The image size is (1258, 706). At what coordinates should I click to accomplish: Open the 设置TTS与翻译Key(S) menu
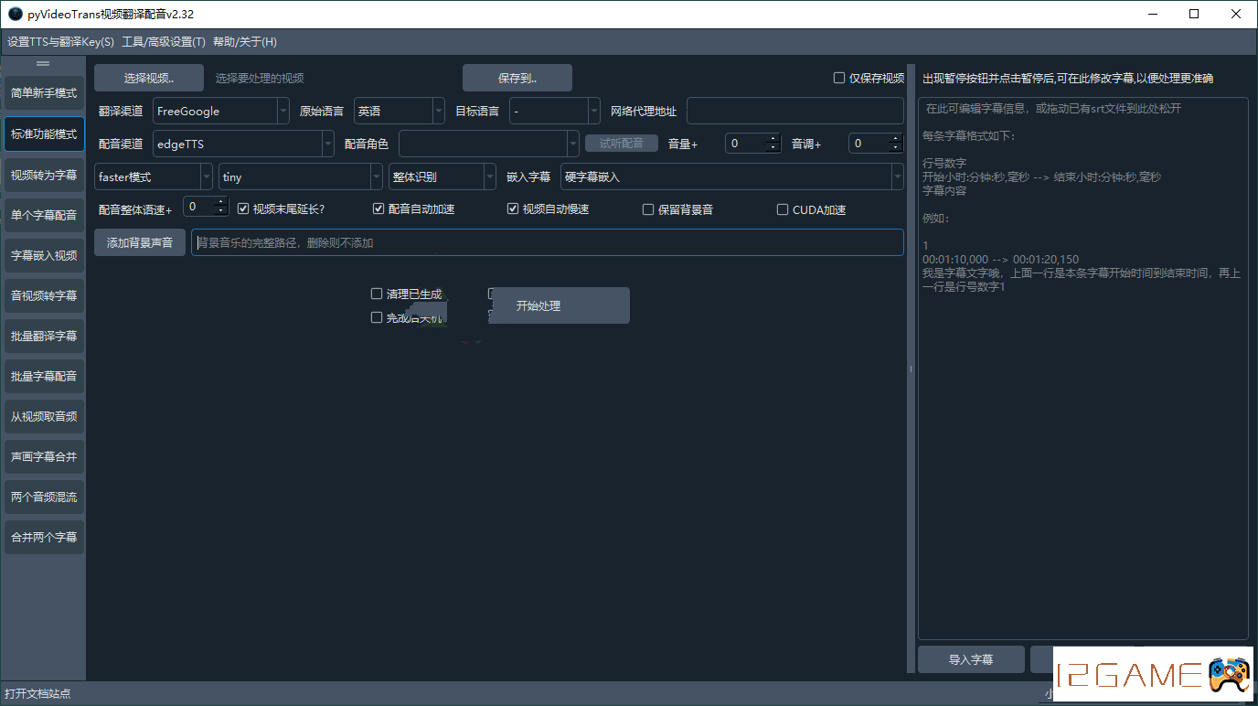[60, 42]
